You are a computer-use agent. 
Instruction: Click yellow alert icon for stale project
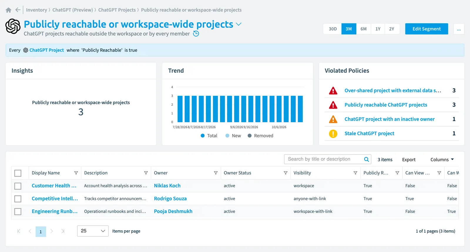pyautogui.click(x=333, y=134)
